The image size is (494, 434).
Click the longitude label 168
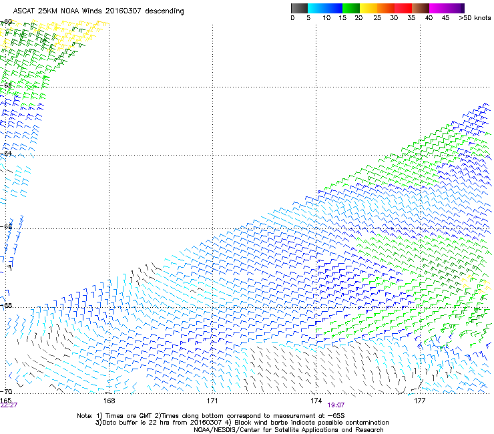coord(109,401)
